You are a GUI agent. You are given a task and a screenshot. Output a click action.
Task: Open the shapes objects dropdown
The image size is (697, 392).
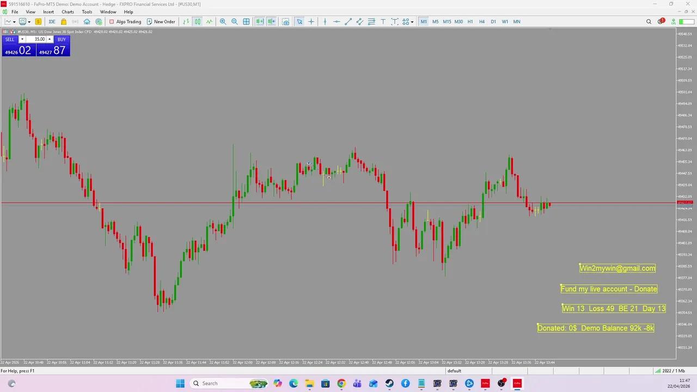click(408, 22)
